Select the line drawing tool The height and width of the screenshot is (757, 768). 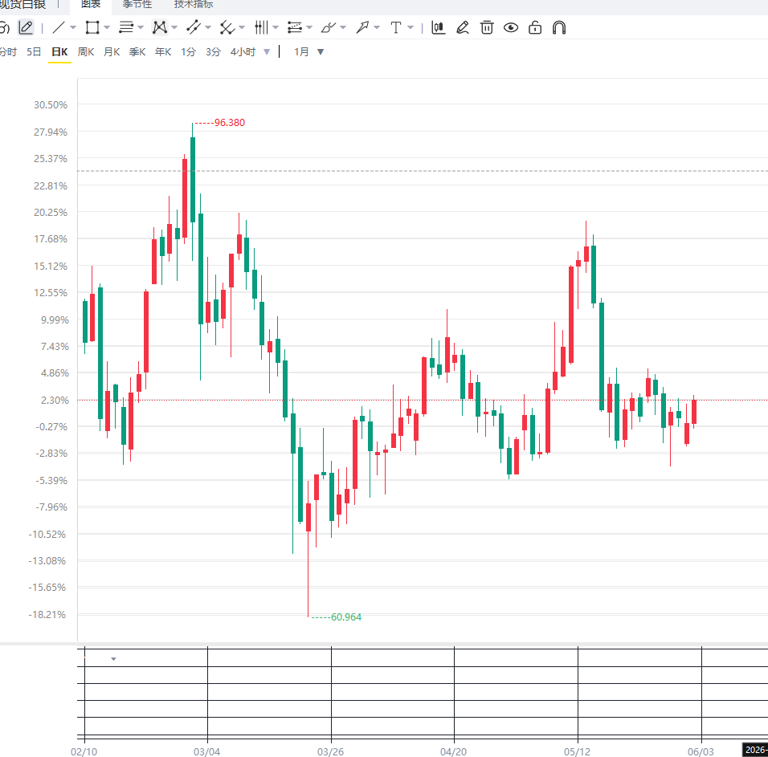pos(59,27)
